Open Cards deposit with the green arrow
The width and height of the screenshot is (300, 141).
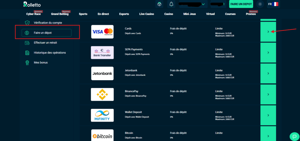tap(268, 32)
